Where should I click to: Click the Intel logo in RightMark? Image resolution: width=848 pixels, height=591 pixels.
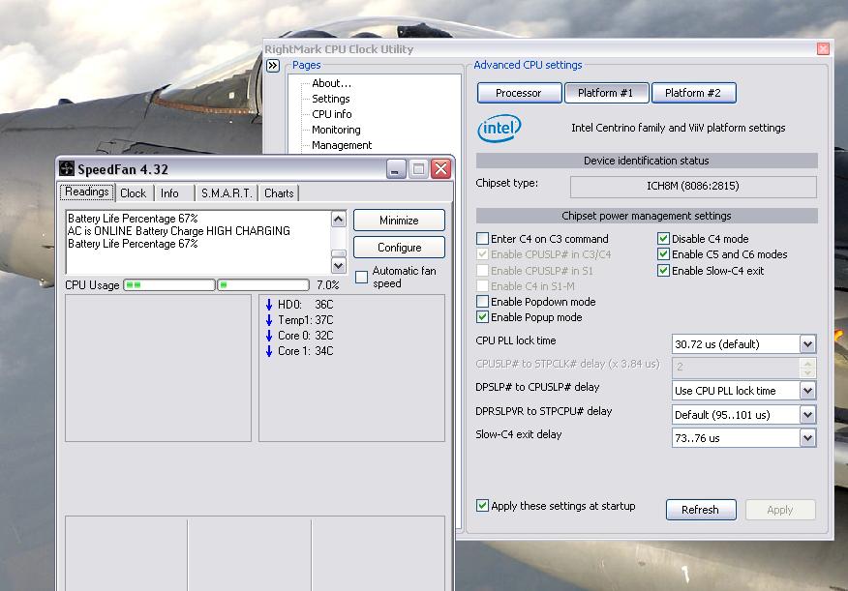click(x=499, y=128)
